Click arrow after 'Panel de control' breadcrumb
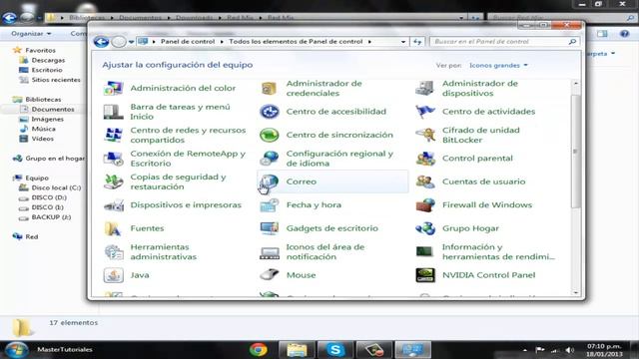The width and height of the screenshot is (639, 359). [222, 42]
